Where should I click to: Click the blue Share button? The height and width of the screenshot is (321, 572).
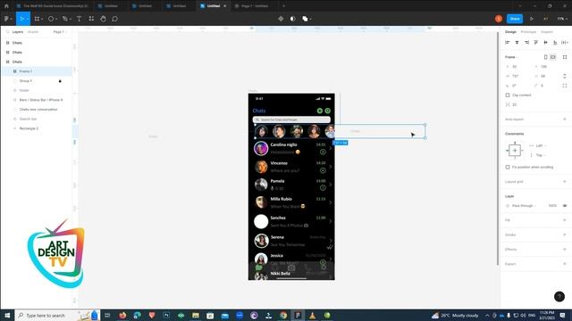coord(515,19)
